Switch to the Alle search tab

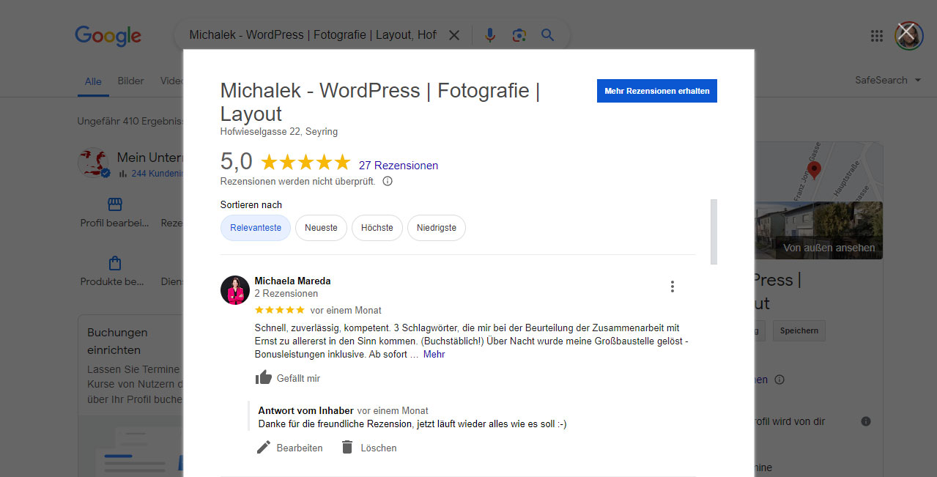[93, 81]
